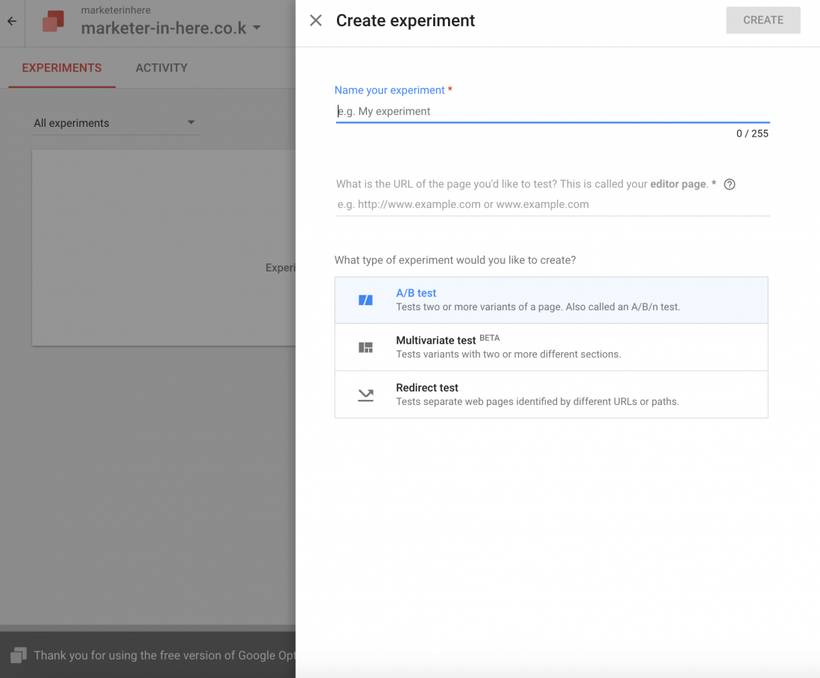
Task: Click the Create experiment panel title
Action: click(406, 21)
